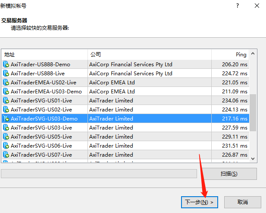
Task: Select highlighted AxiTraderSVG-US03-Demo server name
Action: click(44, 118)
